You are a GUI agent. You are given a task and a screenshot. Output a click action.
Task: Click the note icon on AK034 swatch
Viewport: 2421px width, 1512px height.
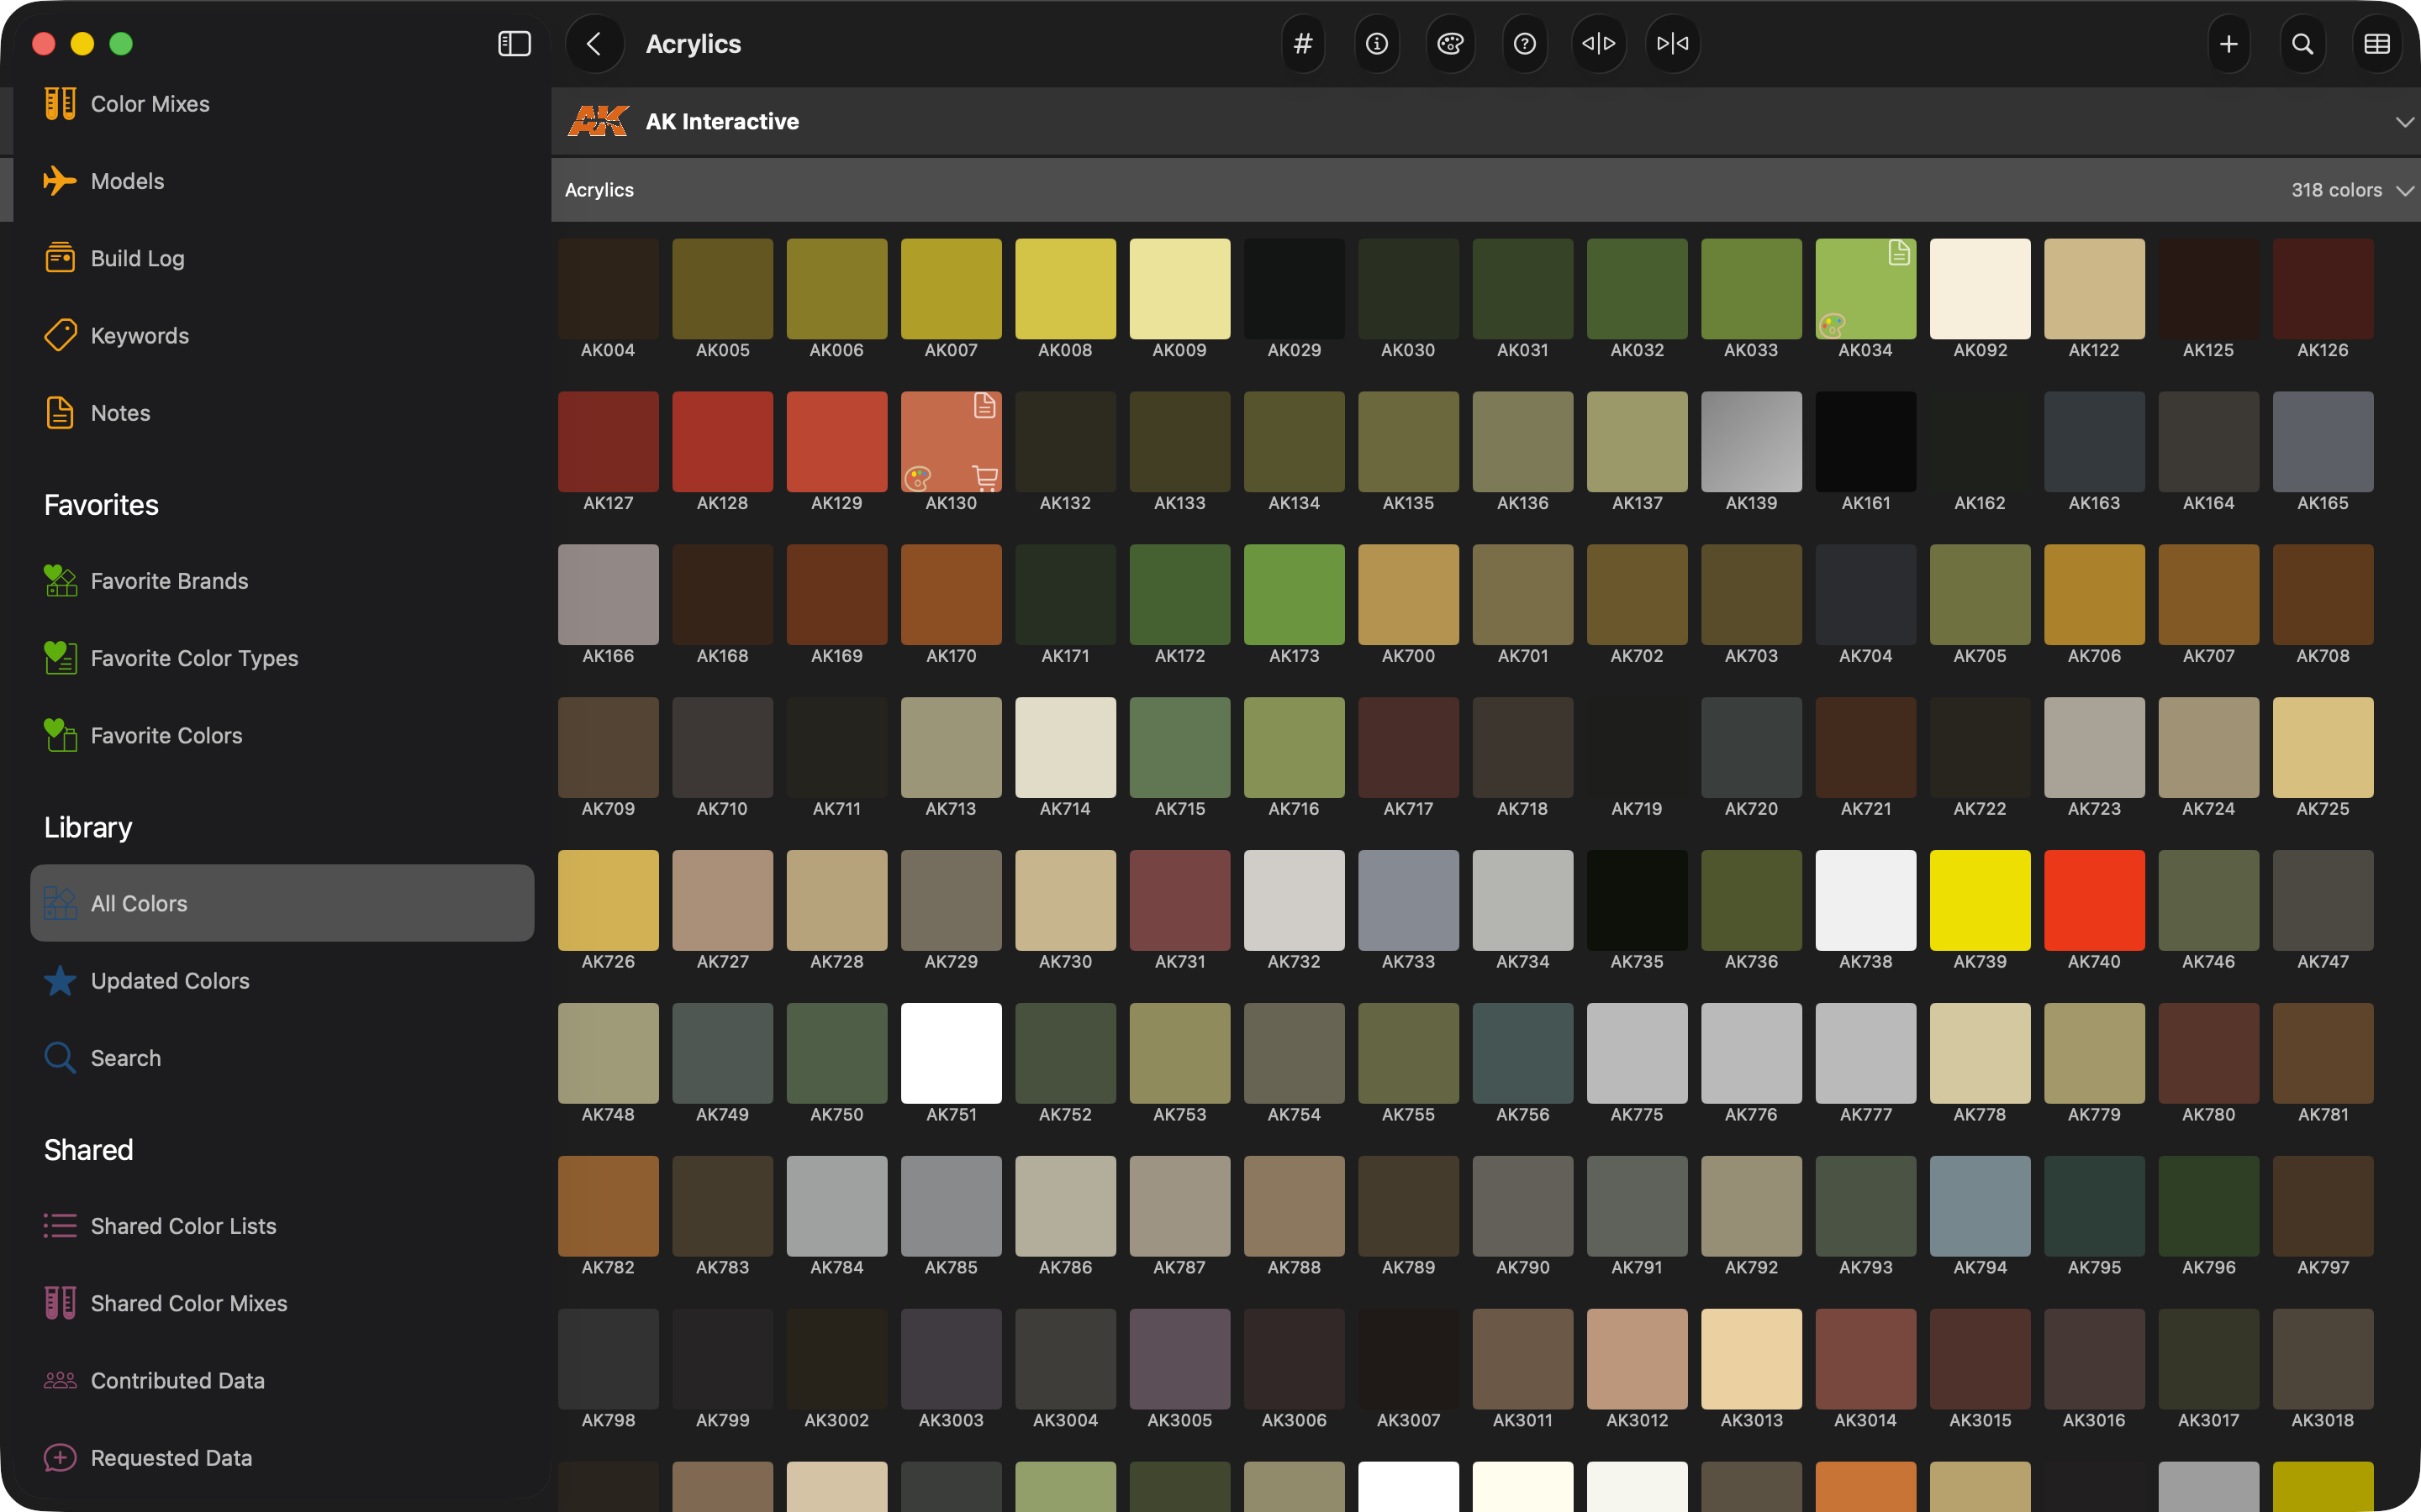tap(1899, 254)
